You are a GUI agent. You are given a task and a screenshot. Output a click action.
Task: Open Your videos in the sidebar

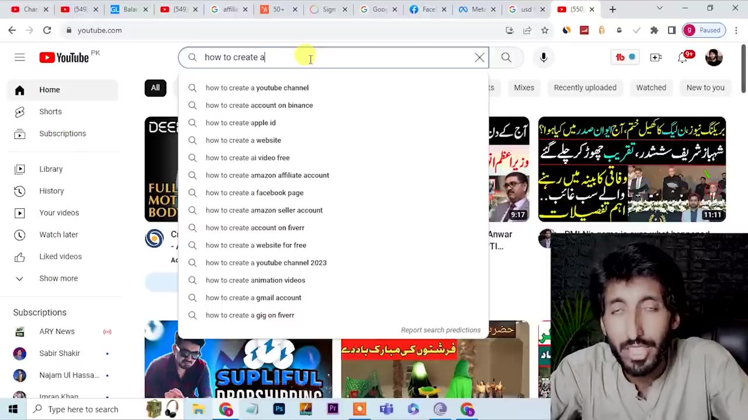point(63,213)
